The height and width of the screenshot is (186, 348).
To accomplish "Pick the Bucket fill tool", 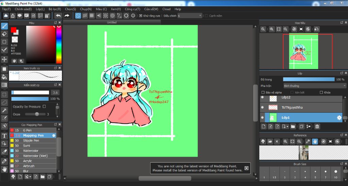I will (x=4, y=77).
